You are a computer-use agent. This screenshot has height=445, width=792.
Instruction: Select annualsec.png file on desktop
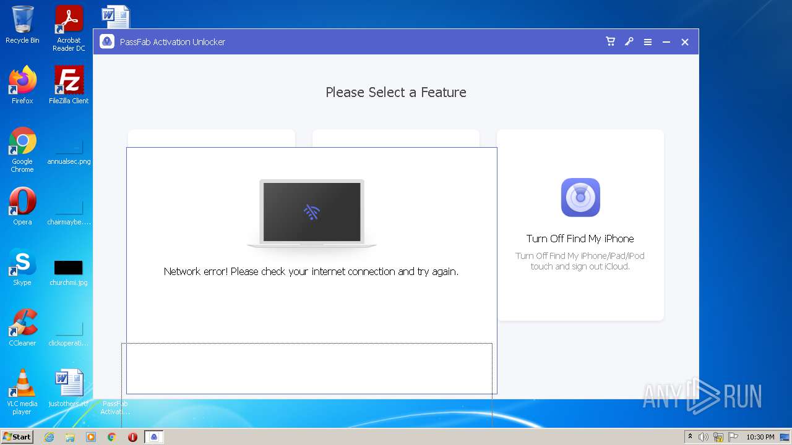click(x=69, y=153)
